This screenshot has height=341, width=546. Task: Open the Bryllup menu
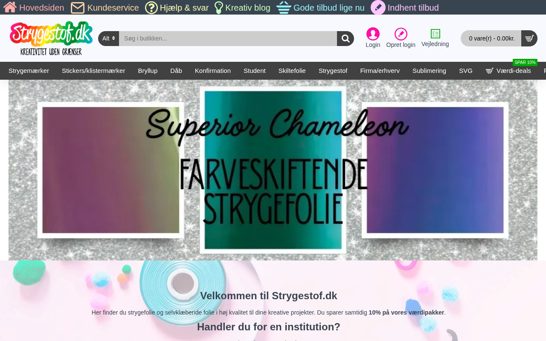[x=148, y=71]
